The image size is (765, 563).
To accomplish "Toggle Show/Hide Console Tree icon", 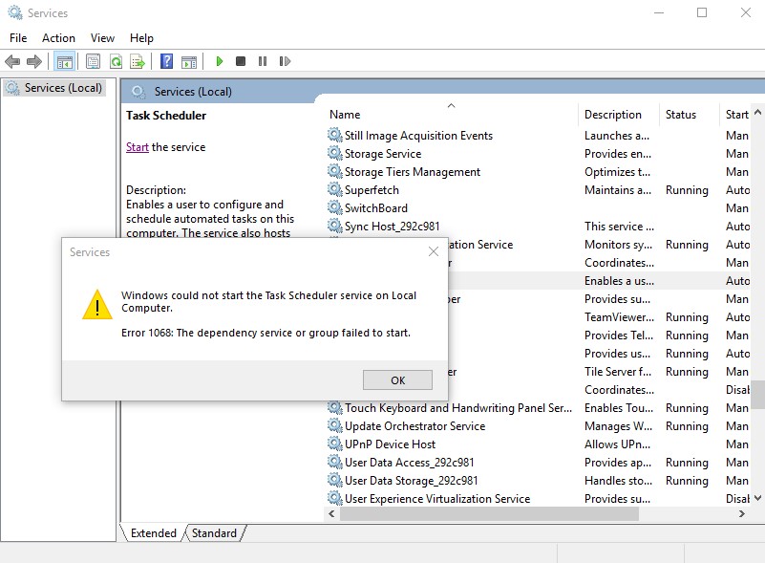I will 64,61.
